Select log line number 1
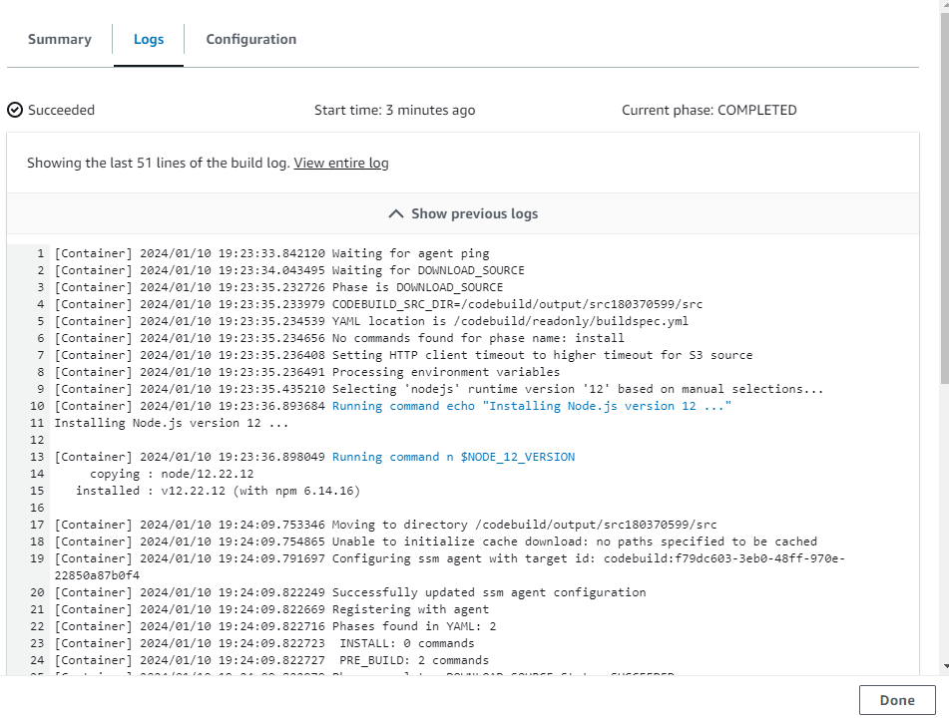The width and height of the screenshot is (949, 720). (37, 252)
